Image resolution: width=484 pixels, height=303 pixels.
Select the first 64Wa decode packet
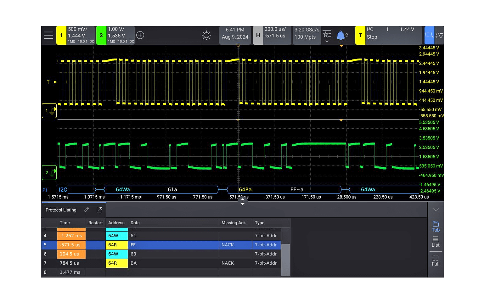click(123, 189)
